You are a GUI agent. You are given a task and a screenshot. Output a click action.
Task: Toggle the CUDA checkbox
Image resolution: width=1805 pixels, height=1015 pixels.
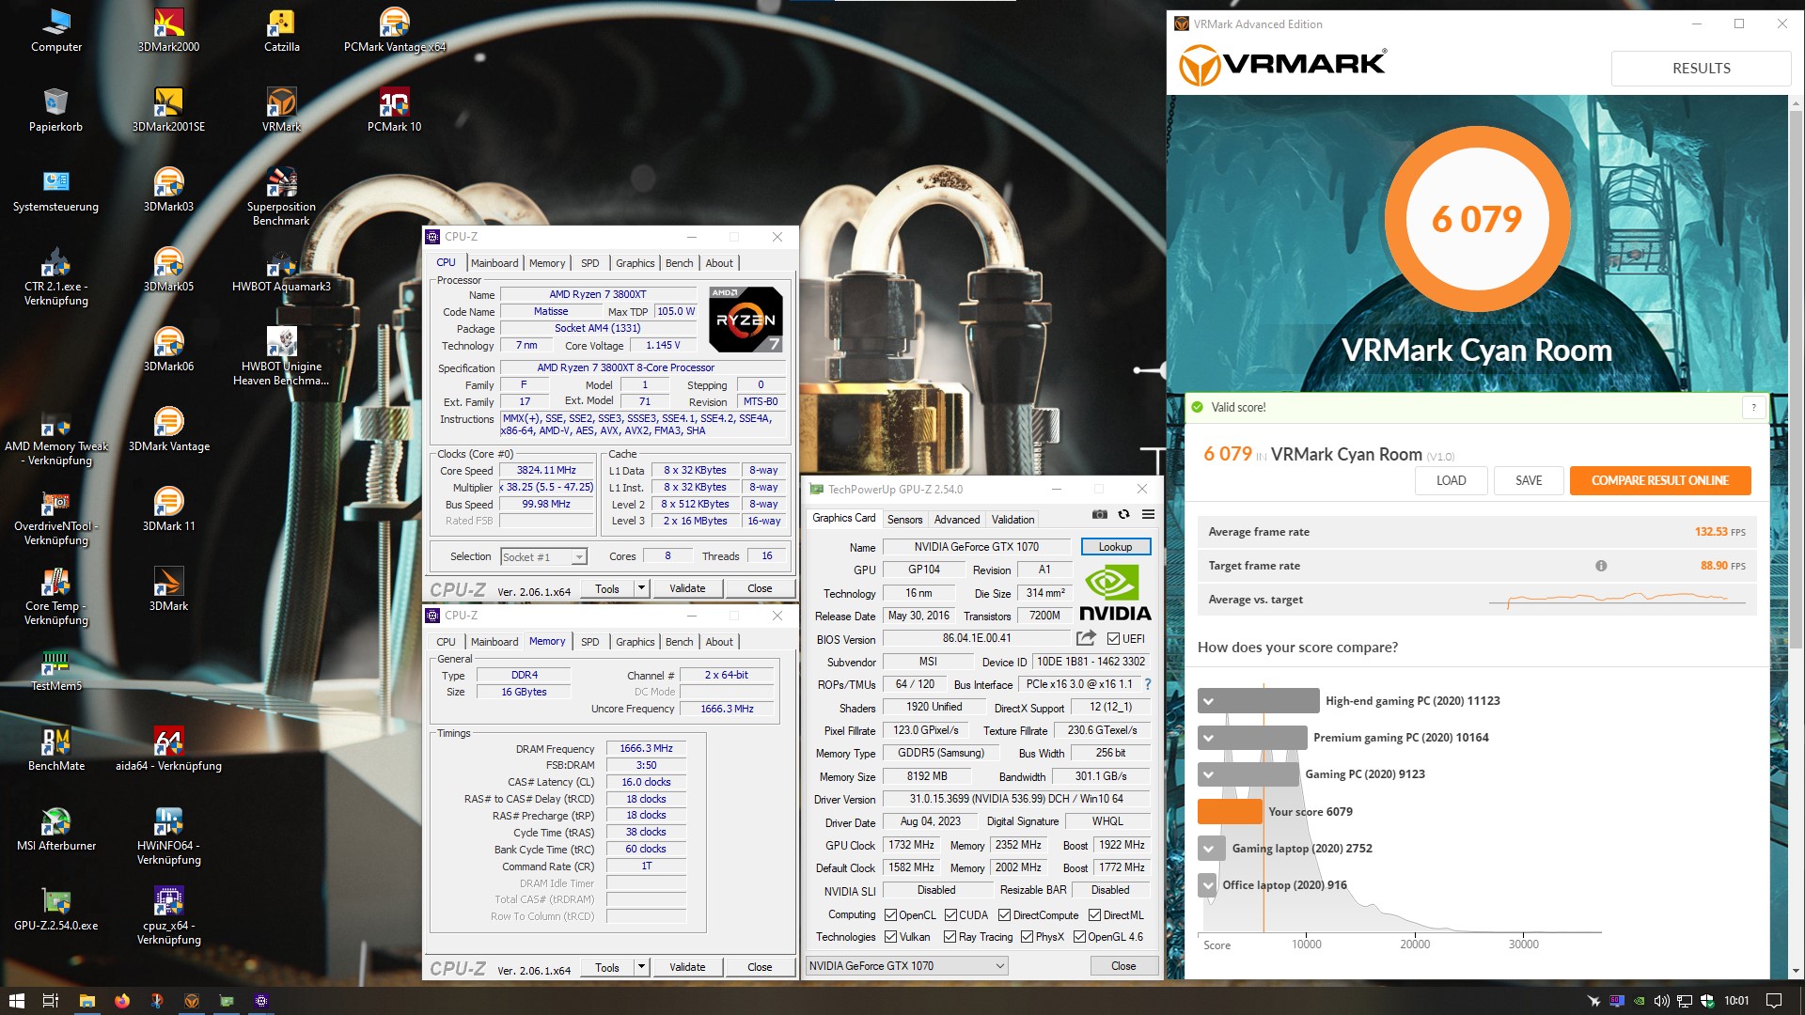click(x=950, y=915)
